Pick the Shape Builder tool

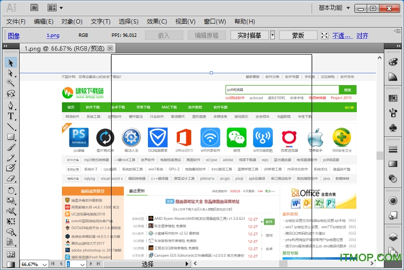coord(10,232)
